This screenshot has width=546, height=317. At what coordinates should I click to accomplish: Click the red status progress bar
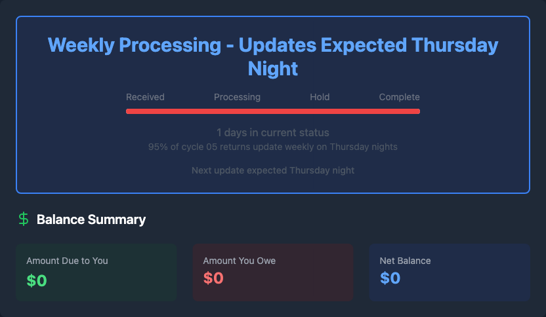point(273,111)
